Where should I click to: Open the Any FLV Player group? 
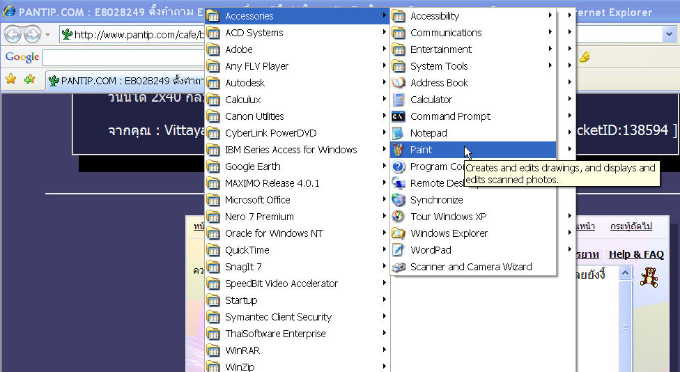[297, 66]
